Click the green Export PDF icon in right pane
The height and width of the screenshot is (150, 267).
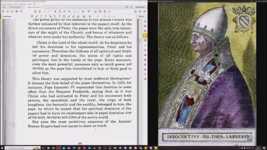pos(145,21)
